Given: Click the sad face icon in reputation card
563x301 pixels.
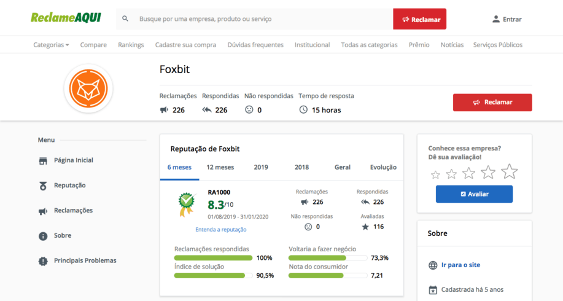Looking at the screenshot, I should (308, 227).
